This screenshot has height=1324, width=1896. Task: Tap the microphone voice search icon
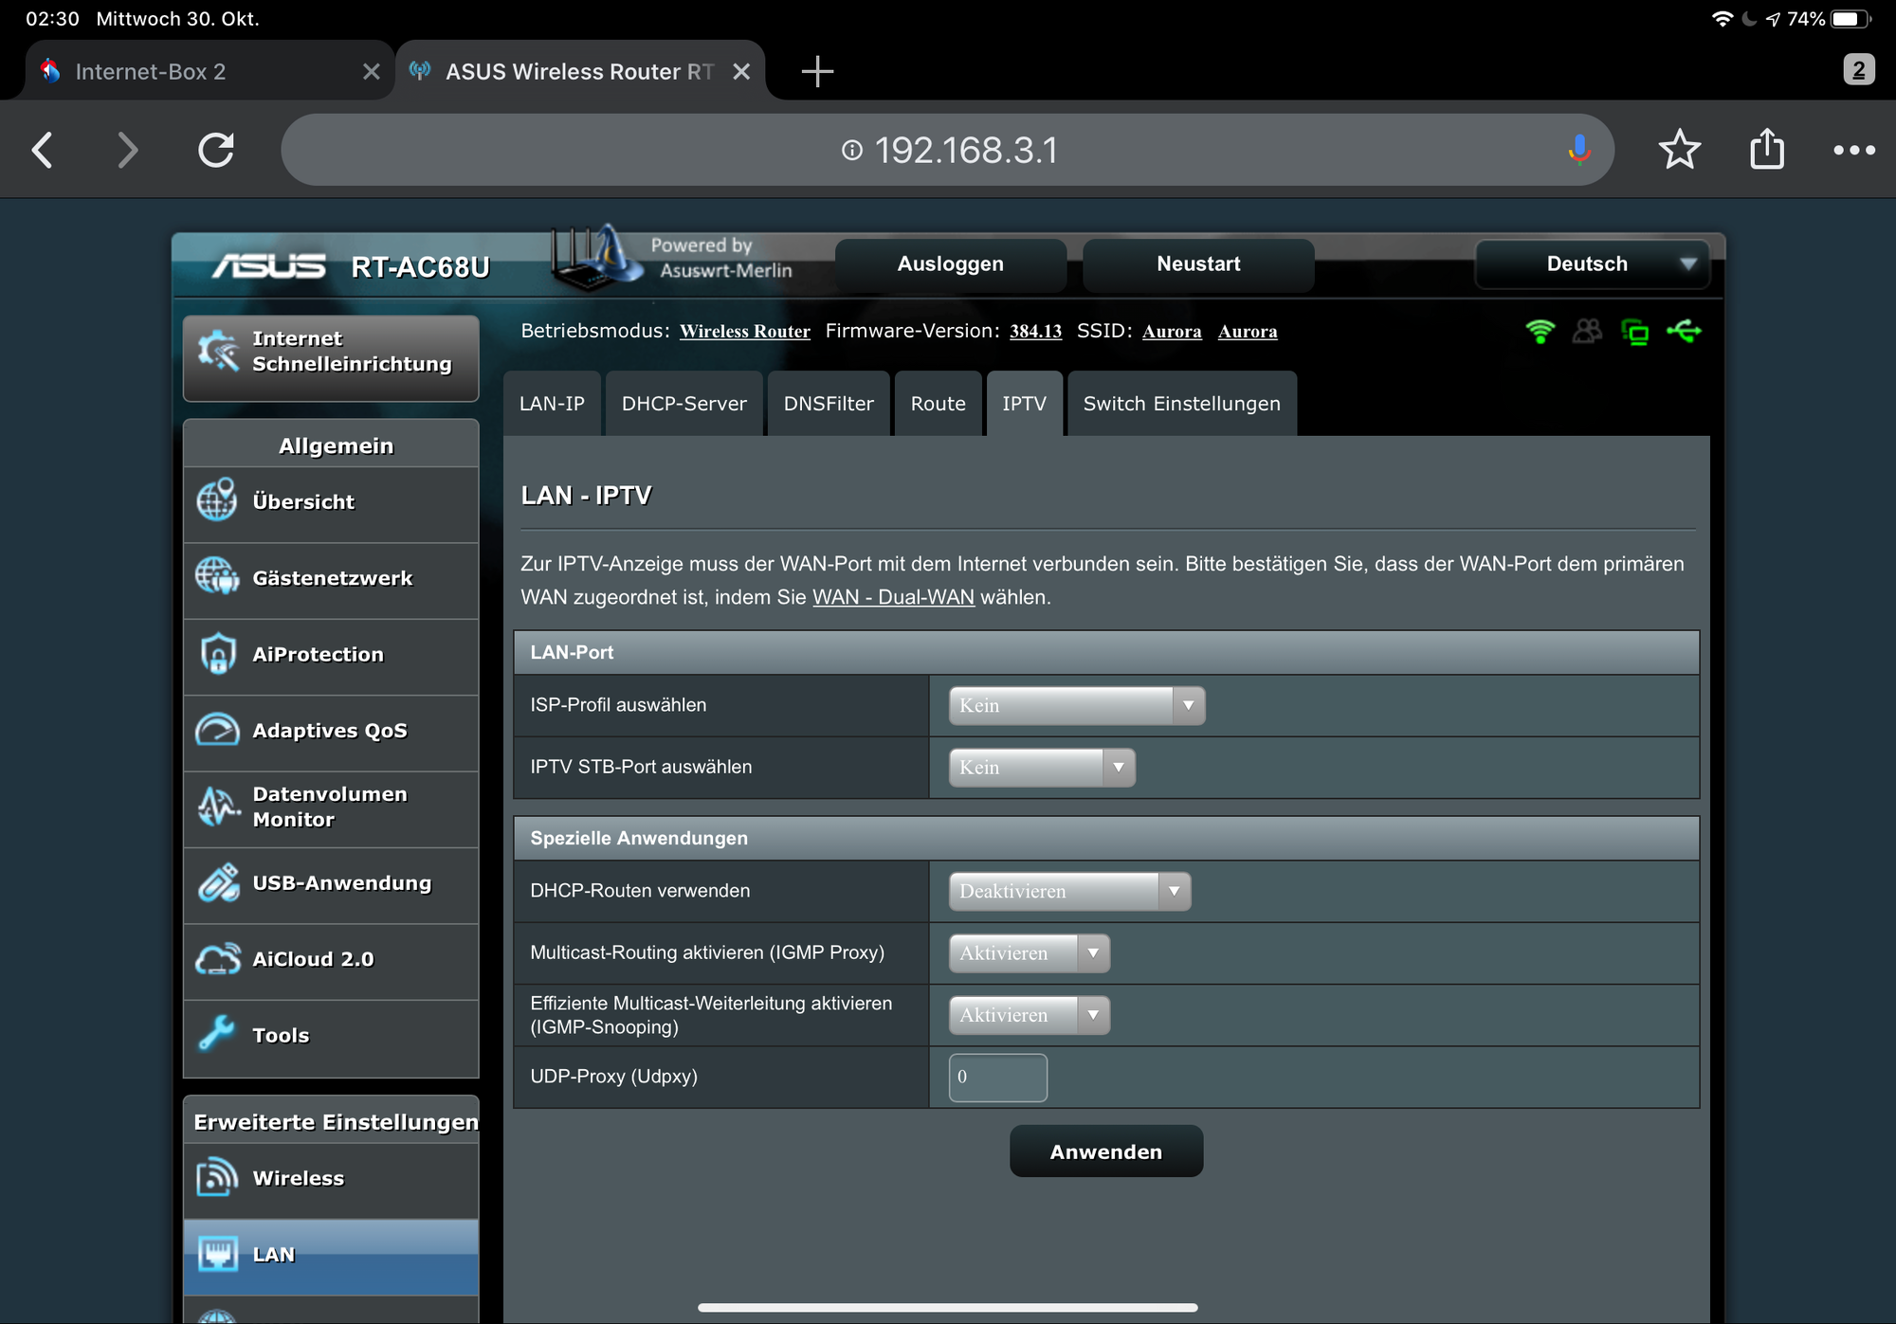click(x=1578, y=150)
